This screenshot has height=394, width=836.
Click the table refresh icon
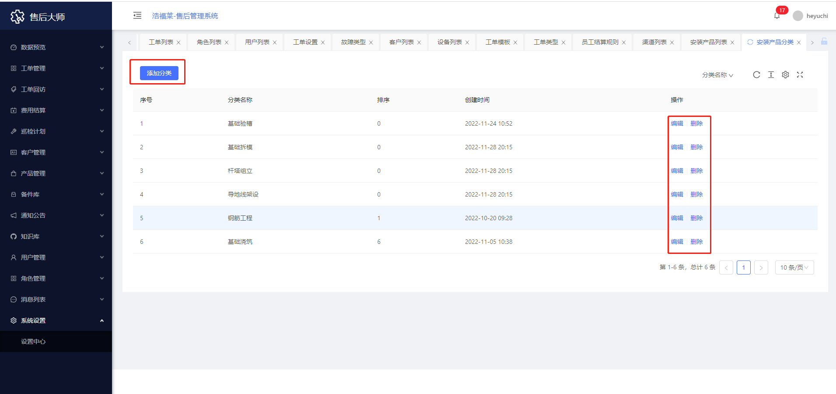pyautogui.click(x=756, y=75)
